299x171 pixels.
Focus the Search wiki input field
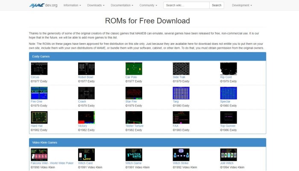pos(187,5)
